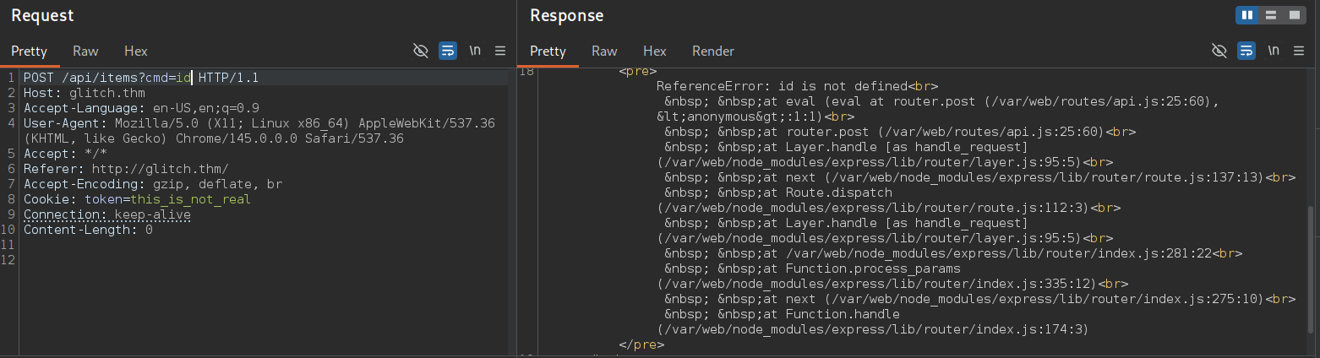Open Response panel Render tab
Screen dimensions: 1320x358
click(713, 51)
